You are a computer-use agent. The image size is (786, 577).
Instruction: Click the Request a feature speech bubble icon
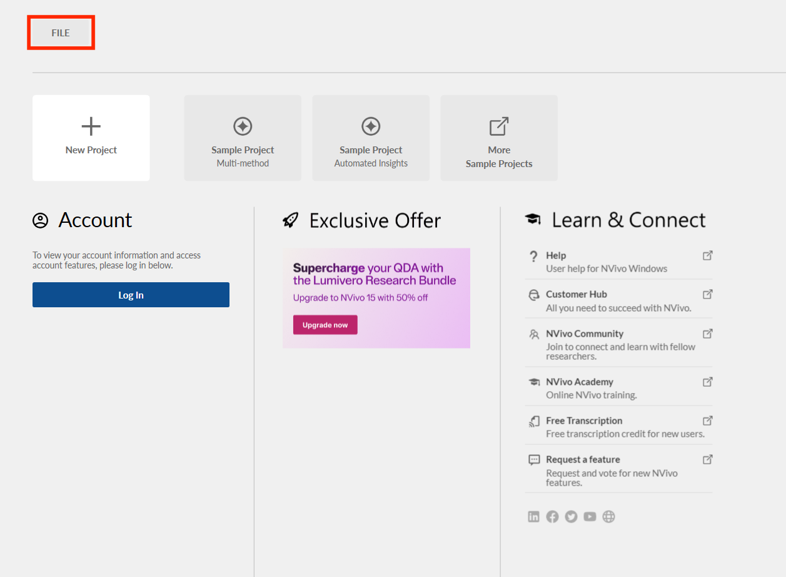coord(534,460)
